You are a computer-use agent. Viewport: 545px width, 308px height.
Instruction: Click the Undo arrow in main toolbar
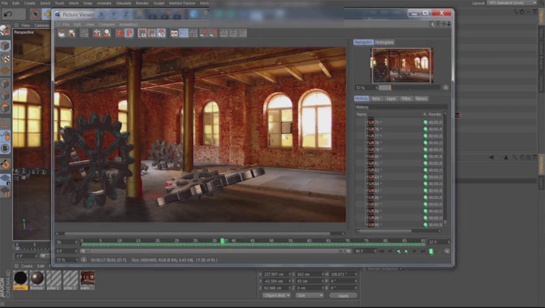coord(8,14)
